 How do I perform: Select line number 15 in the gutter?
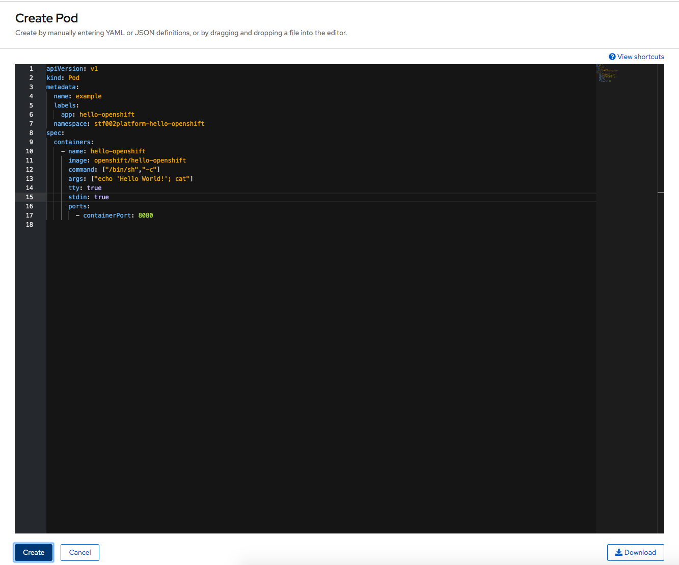tap(30, 197)
